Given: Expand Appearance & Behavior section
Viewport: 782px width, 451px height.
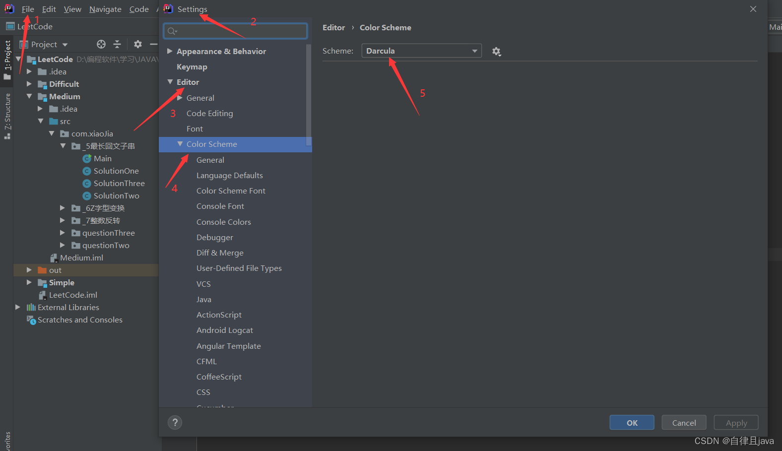Looking at the screenshot, I should coord(170,51).
